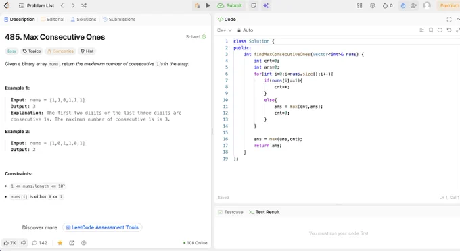Viewport: 460px width, 251px height.
Task: Expand the Topics tag
Action: coord(32,51)
